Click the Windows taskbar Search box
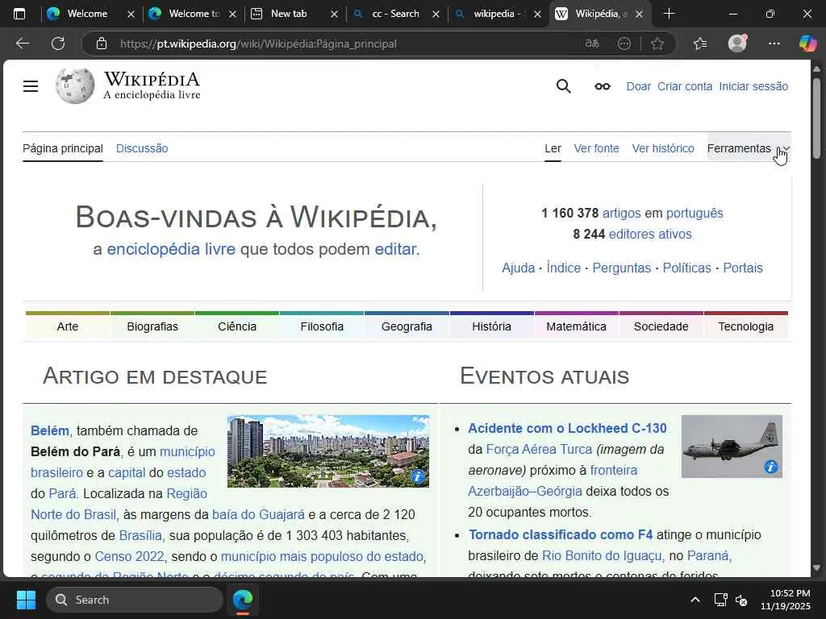Image resolution: width=826 pixels, height=619 pixels. (x=135, y=600)
